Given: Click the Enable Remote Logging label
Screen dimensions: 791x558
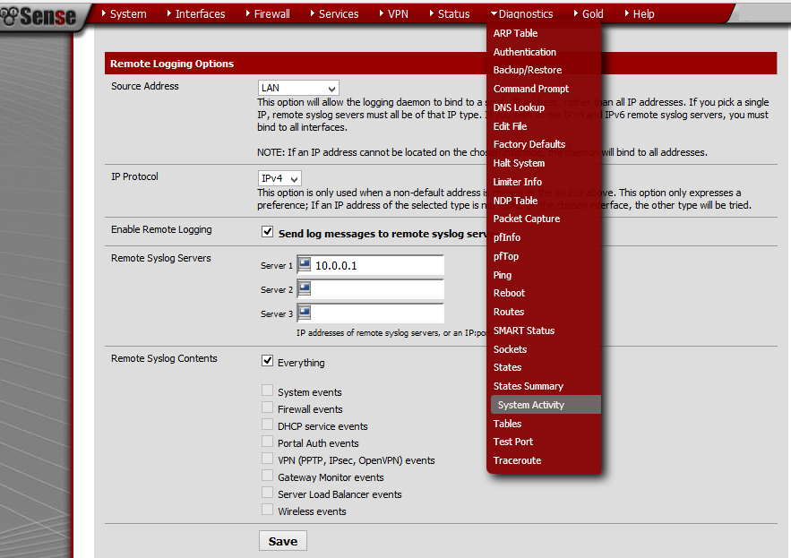Looking at the screenshot, I should 161,229.
